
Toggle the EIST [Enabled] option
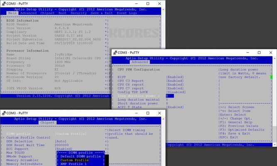tap(175, 77)
